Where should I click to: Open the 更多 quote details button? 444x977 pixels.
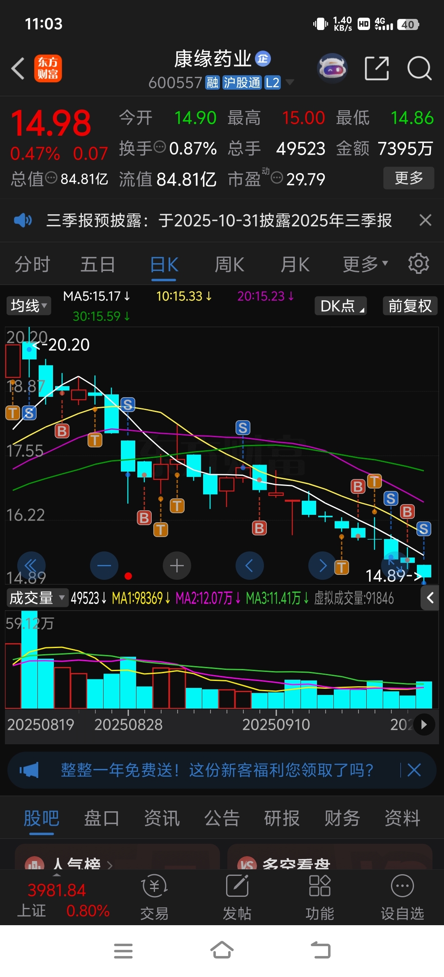click(409, 178)
